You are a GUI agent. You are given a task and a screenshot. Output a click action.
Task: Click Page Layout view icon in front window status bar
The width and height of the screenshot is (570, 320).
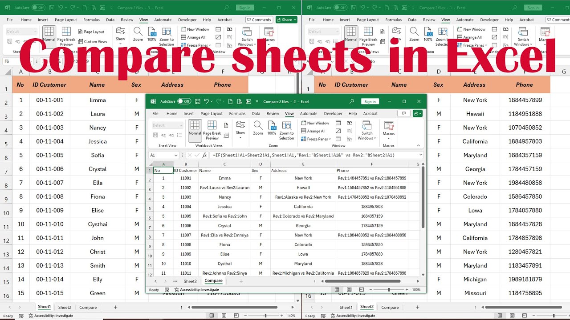click(x=348, y=289)
